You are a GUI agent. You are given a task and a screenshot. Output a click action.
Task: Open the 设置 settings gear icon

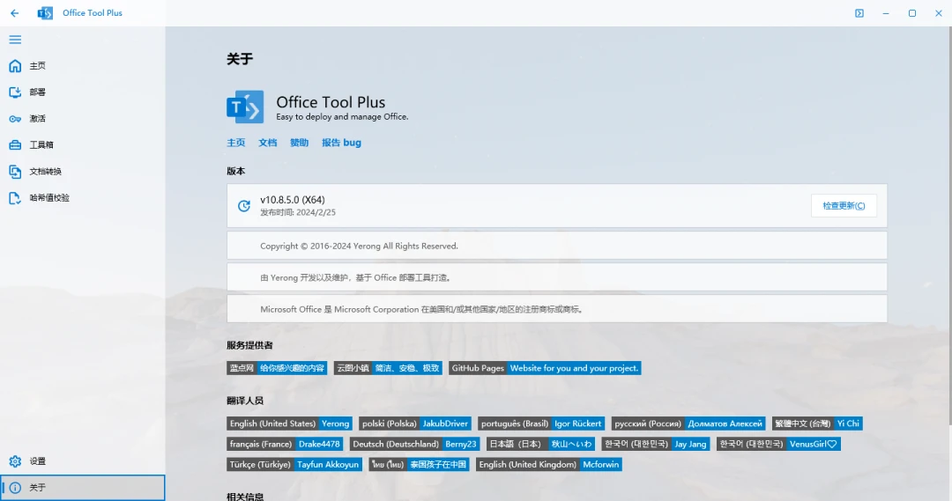[15, 461]
